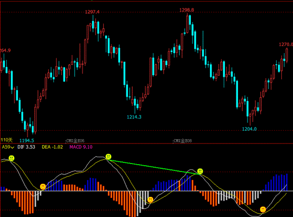Screen dimensions: 293x217
Task: Click the 1298.8 peak price label
Action: (x=187, y=10)
